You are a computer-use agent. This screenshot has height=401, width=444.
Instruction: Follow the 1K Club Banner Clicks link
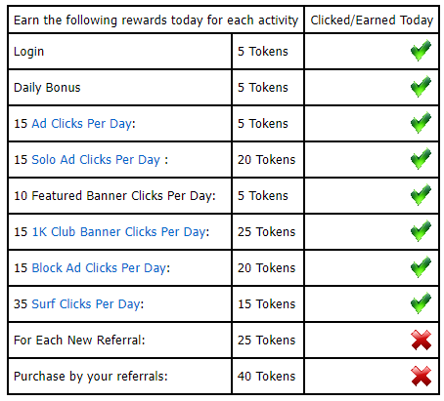pos(119,232)
